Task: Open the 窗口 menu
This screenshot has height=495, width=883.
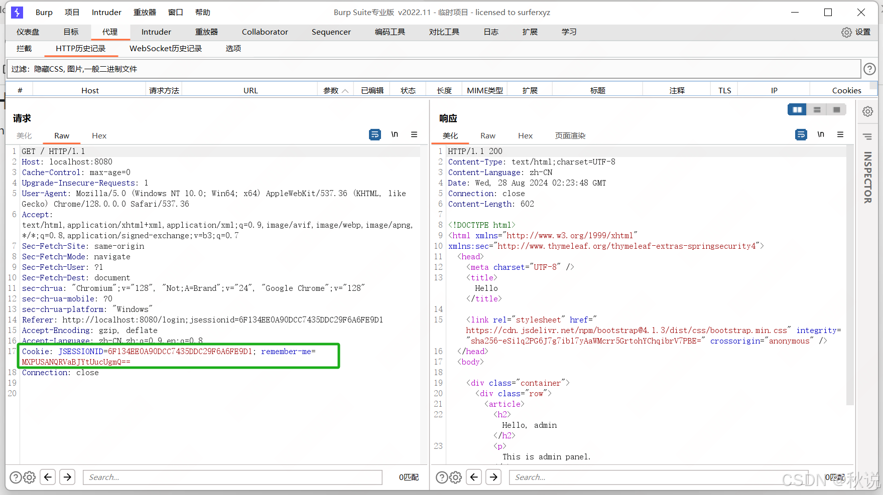Action: point(175,13)
